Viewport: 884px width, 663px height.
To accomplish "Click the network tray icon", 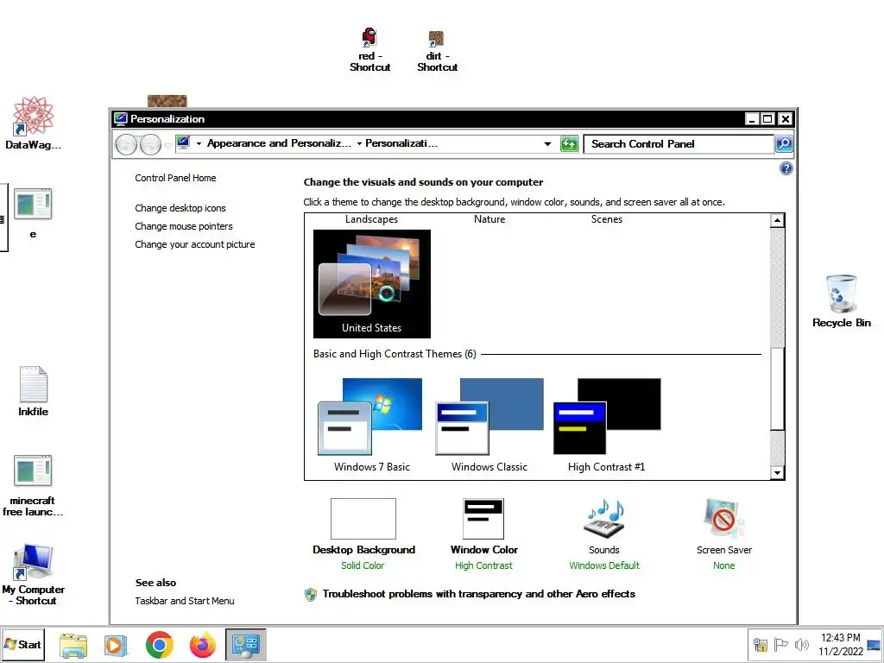I will (x=760, y=644).
